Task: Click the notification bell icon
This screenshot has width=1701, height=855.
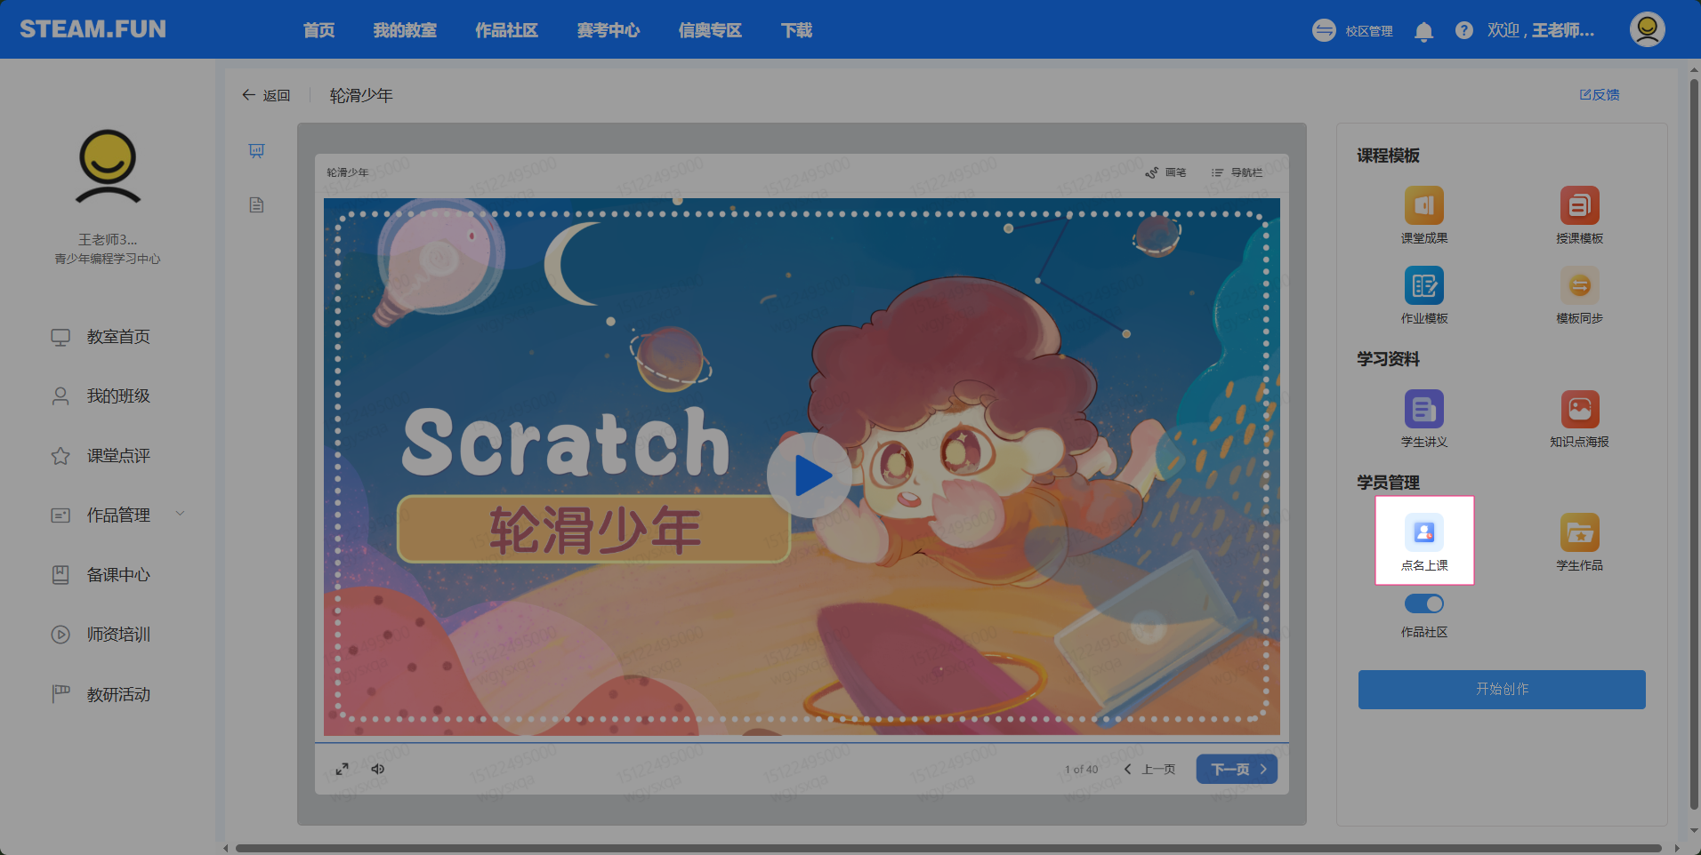Action: (x=1423, y=32)
